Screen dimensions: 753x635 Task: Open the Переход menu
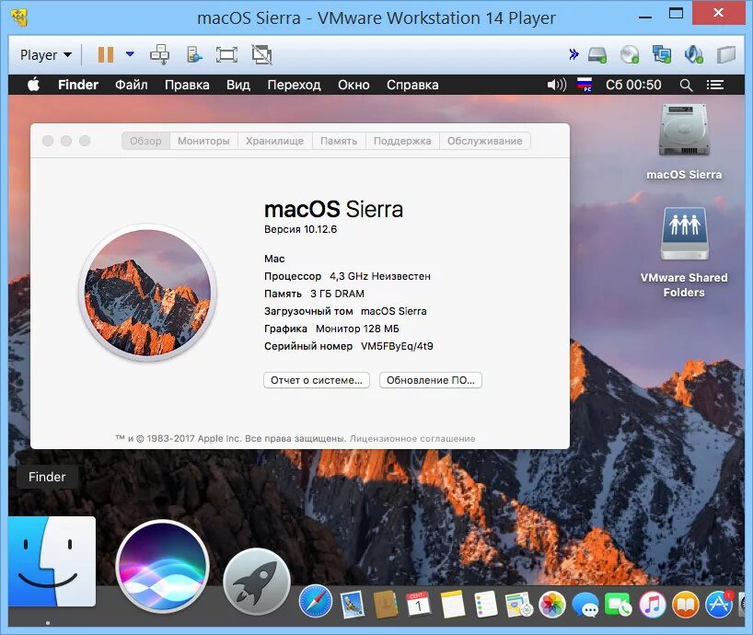(x=294, y=85)
